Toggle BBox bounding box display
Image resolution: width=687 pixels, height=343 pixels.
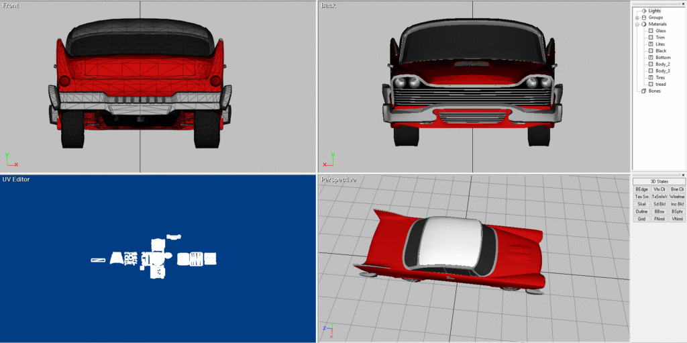659,211
